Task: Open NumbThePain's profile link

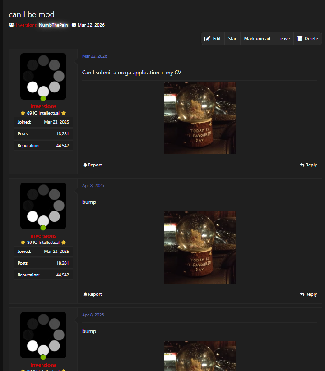Action: click(x=53, y=25)
